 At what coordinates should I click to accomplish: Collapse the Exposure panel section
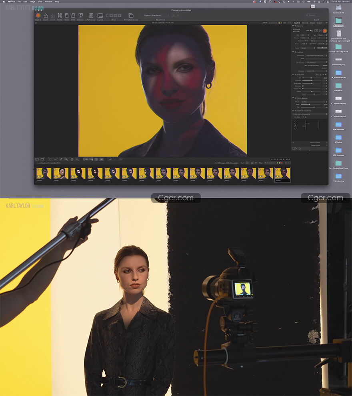293,74
